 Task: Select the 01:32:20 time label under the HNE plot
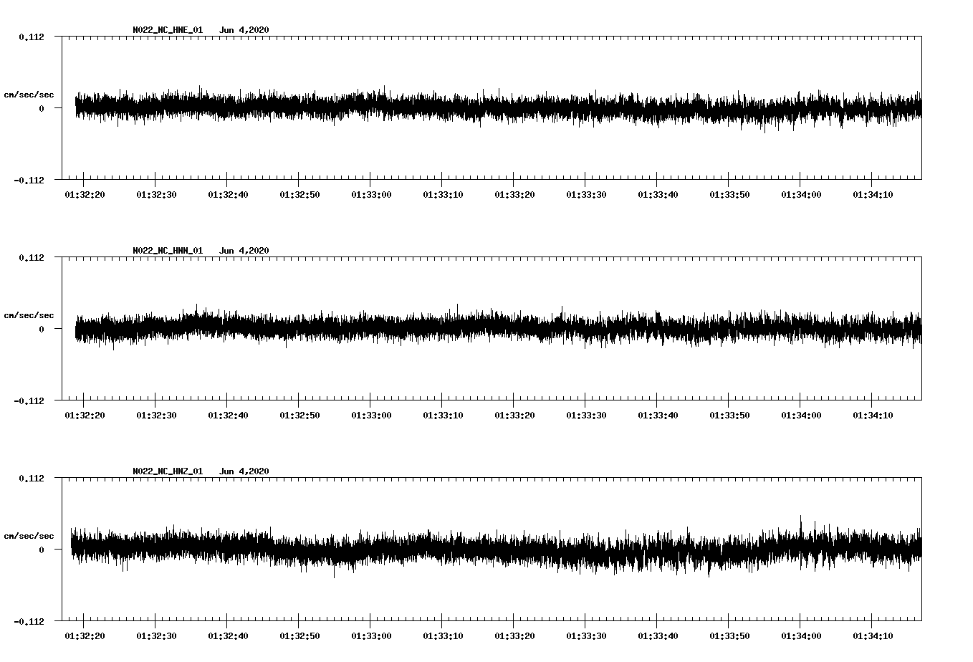[85, 195]
